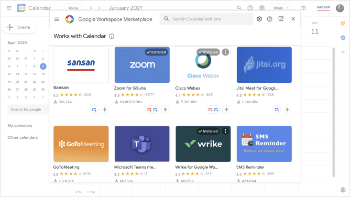Open the Wrike app thumbnail

[203, 144]
